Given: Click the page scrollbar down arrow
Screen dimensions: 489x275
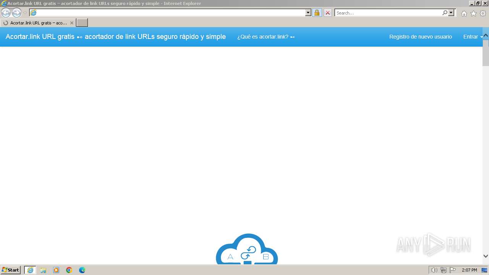Looking at the screenshot, I should pyautogui.click(x=486, y=256).
